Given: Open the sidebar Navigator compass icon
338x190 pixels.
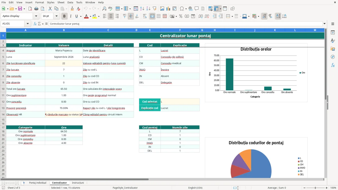Looking at the screenshot, I should click(333, 57).
